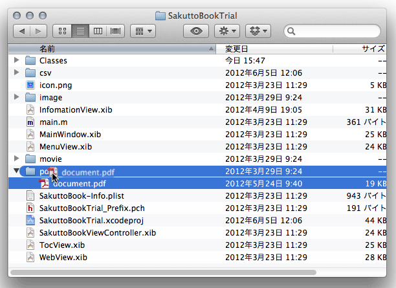Select the MainWindow.xib file icon
Screen dimensions: 396x288
30,134
